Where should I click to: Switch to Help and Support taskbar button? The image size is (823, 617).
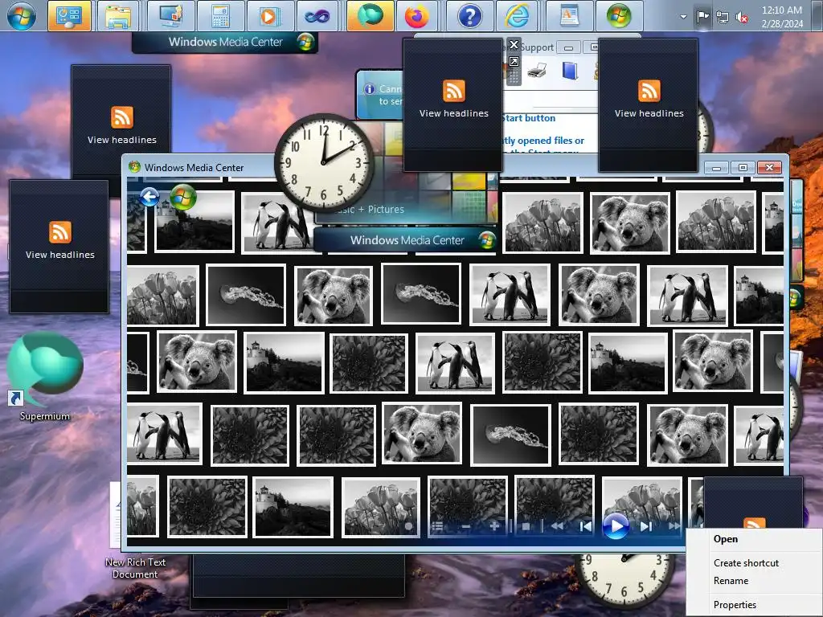click(469, 16)
